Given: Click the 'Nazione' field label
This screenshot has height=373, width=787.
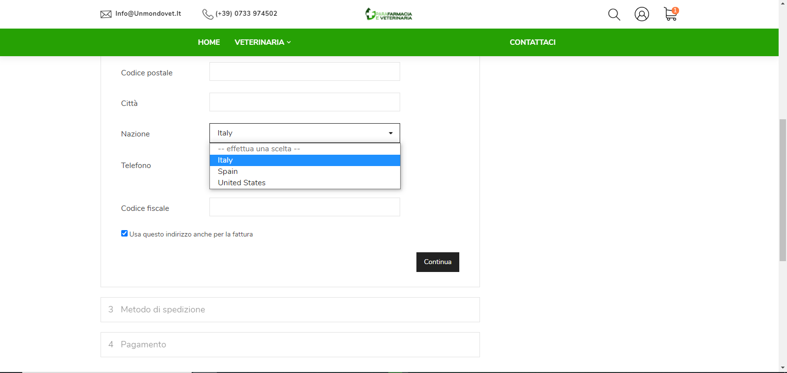Looking at the screenshot, I should tap(136, 134).
